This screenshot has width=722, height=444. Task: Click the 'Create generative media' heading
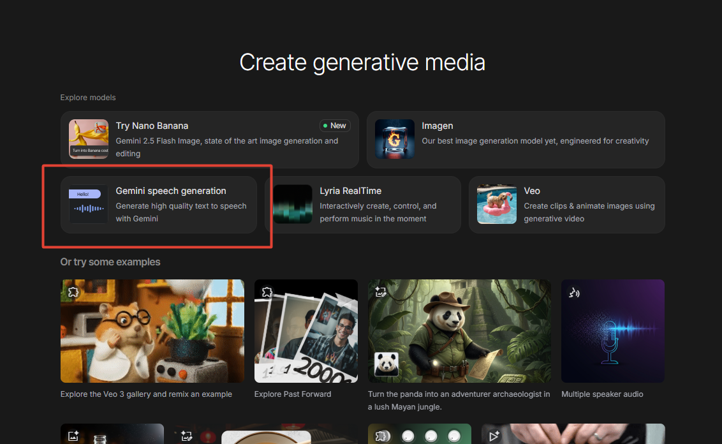pos(362,63)
